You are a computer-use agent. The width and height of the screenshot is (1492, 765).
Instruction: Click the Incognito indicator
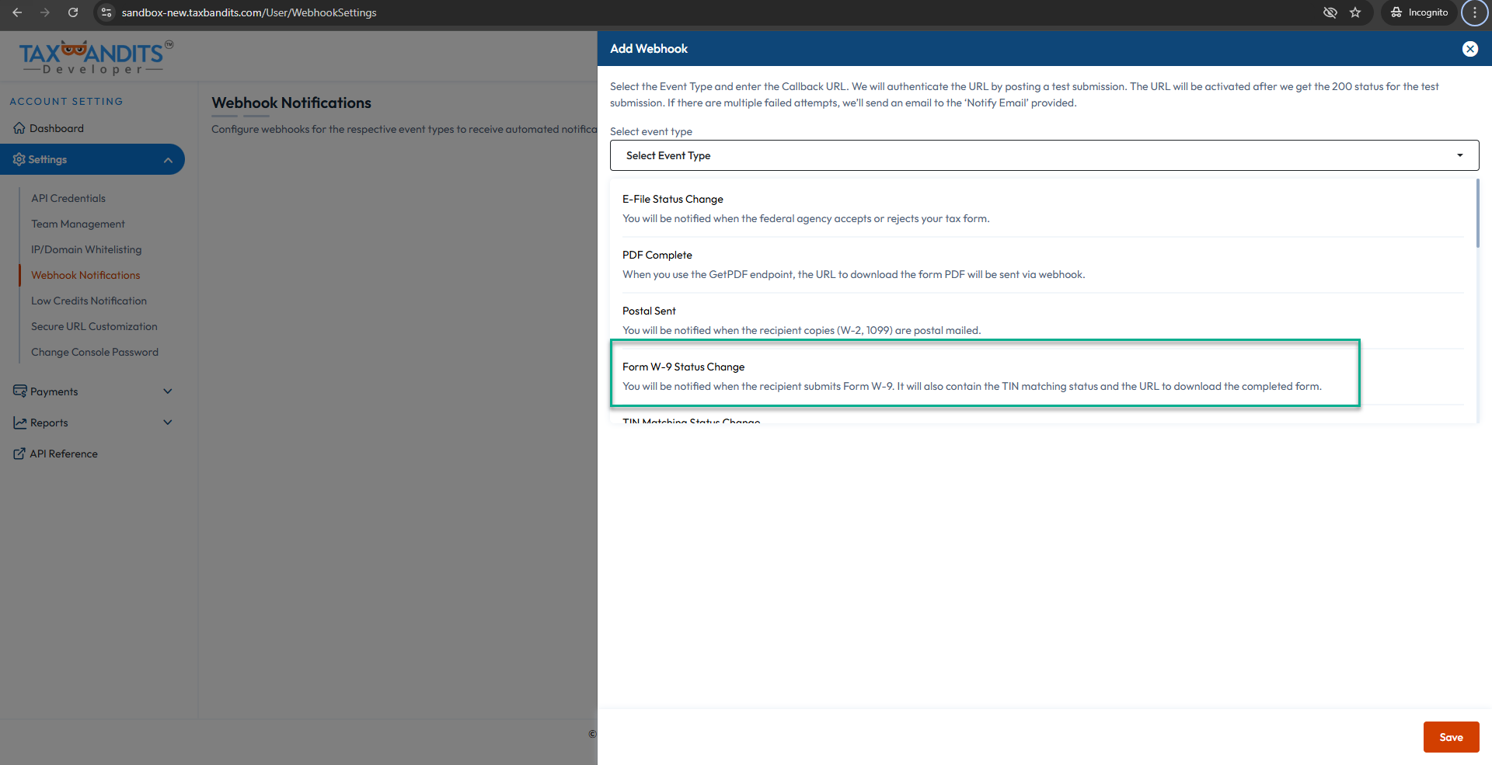point(1419,12)
